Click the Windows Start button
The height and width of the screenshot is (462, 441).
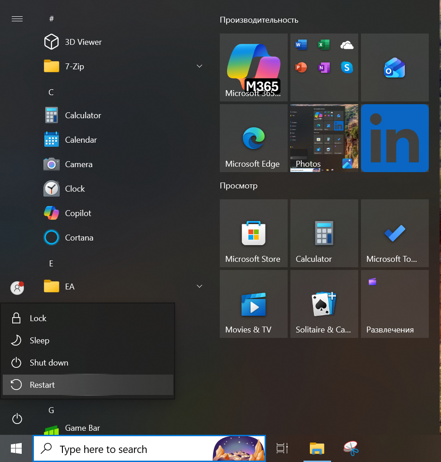16,448
